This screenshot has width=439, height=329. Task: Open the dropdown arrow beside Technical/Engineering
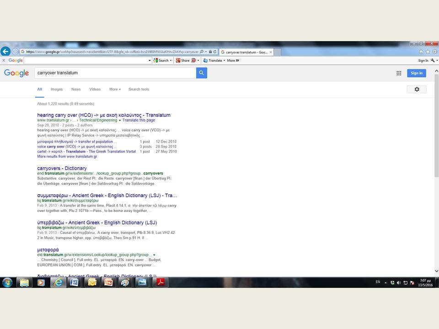point(120,120)
